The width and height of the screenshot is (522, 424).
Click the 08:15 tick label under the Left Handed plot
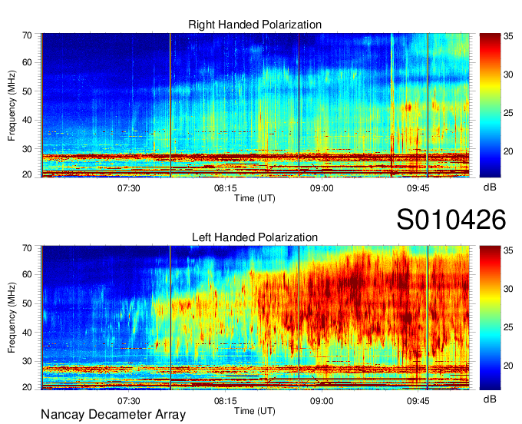225,401
